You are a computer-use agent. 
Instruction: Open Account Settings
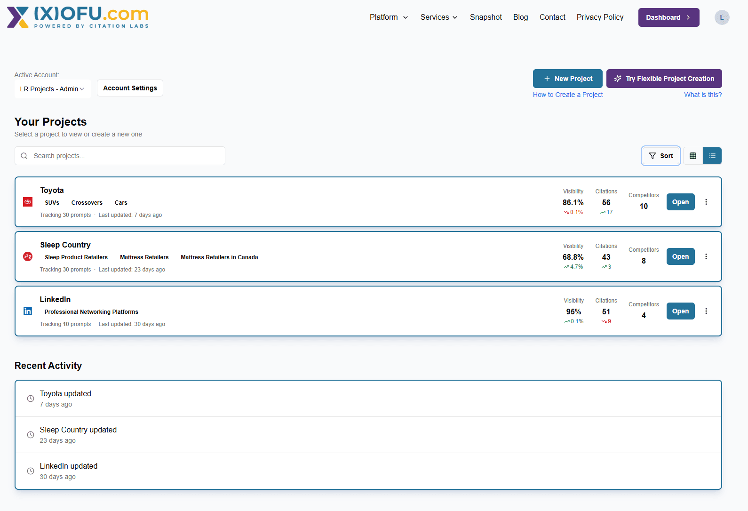point(130,88)
